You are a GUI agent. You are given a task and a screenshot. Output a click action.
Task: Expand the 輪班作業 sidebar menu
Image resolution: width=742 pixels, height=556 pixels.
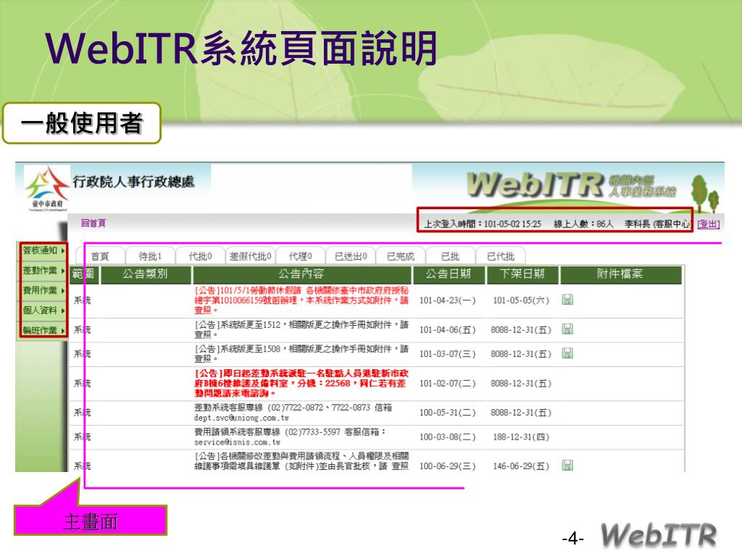point(43,330)
